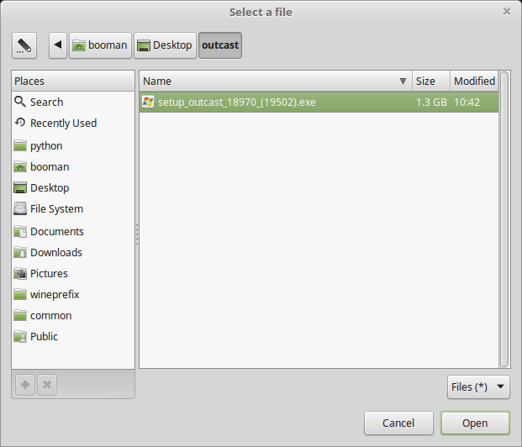Click the sort arrow in Name column

coord(403,81)
